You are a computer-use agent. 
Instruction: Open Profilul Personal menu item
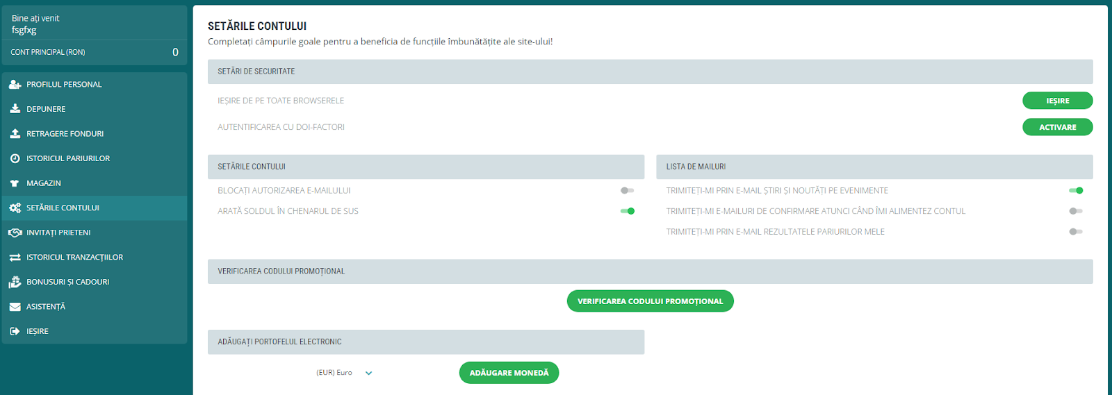95,85
